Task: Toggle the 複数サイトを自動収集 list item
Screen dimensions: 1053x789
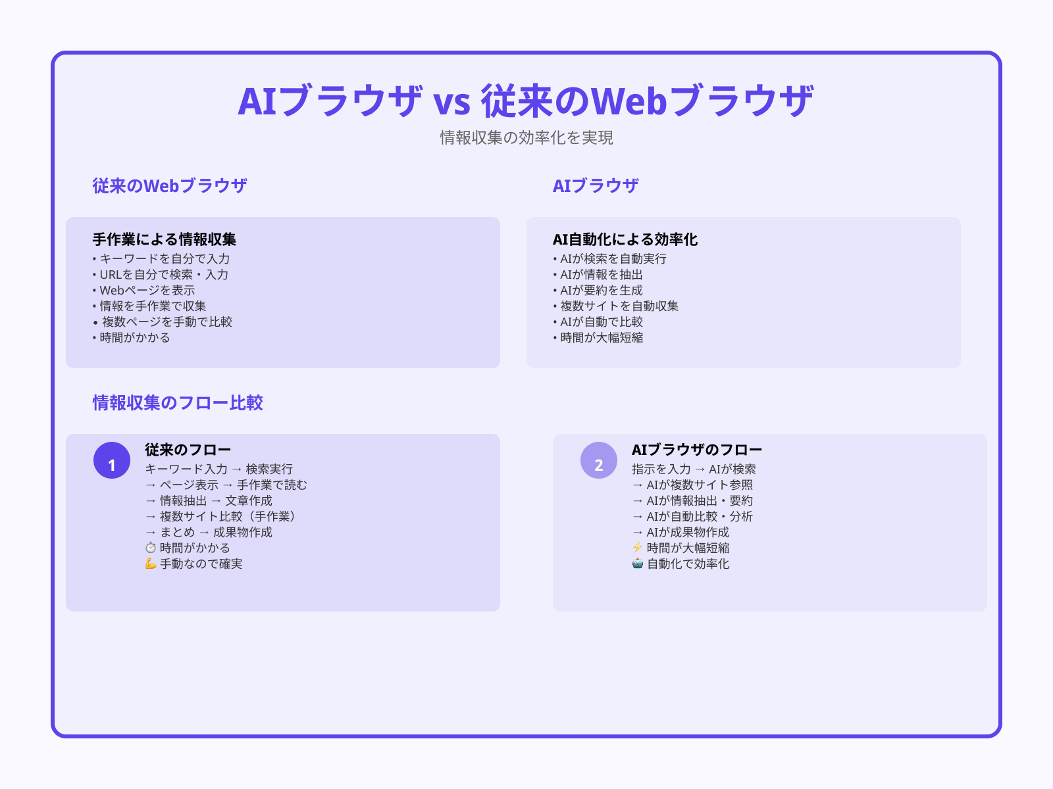Action: point(617,306)
